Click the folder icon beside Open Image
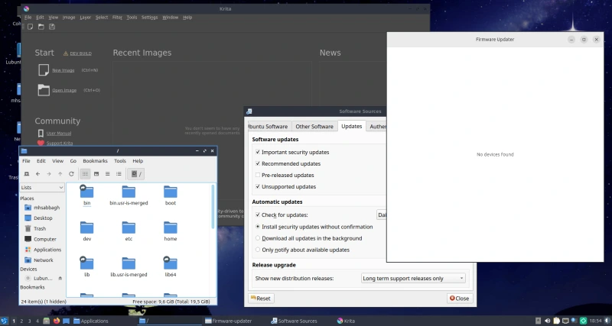The width and height of the screenshot is (612, 326). click(x=44, y=90)
